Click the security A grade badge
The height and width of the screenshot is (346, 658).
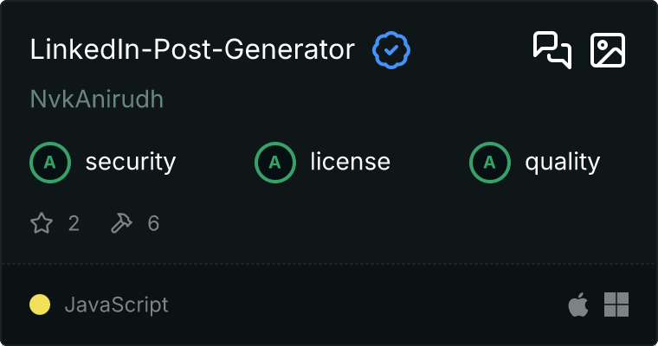click(x=49, y=162)
